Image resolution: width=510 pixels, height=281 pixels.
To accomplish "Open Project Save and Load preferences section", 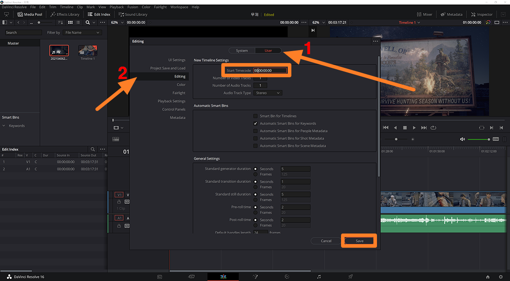I will coord(168,68).
